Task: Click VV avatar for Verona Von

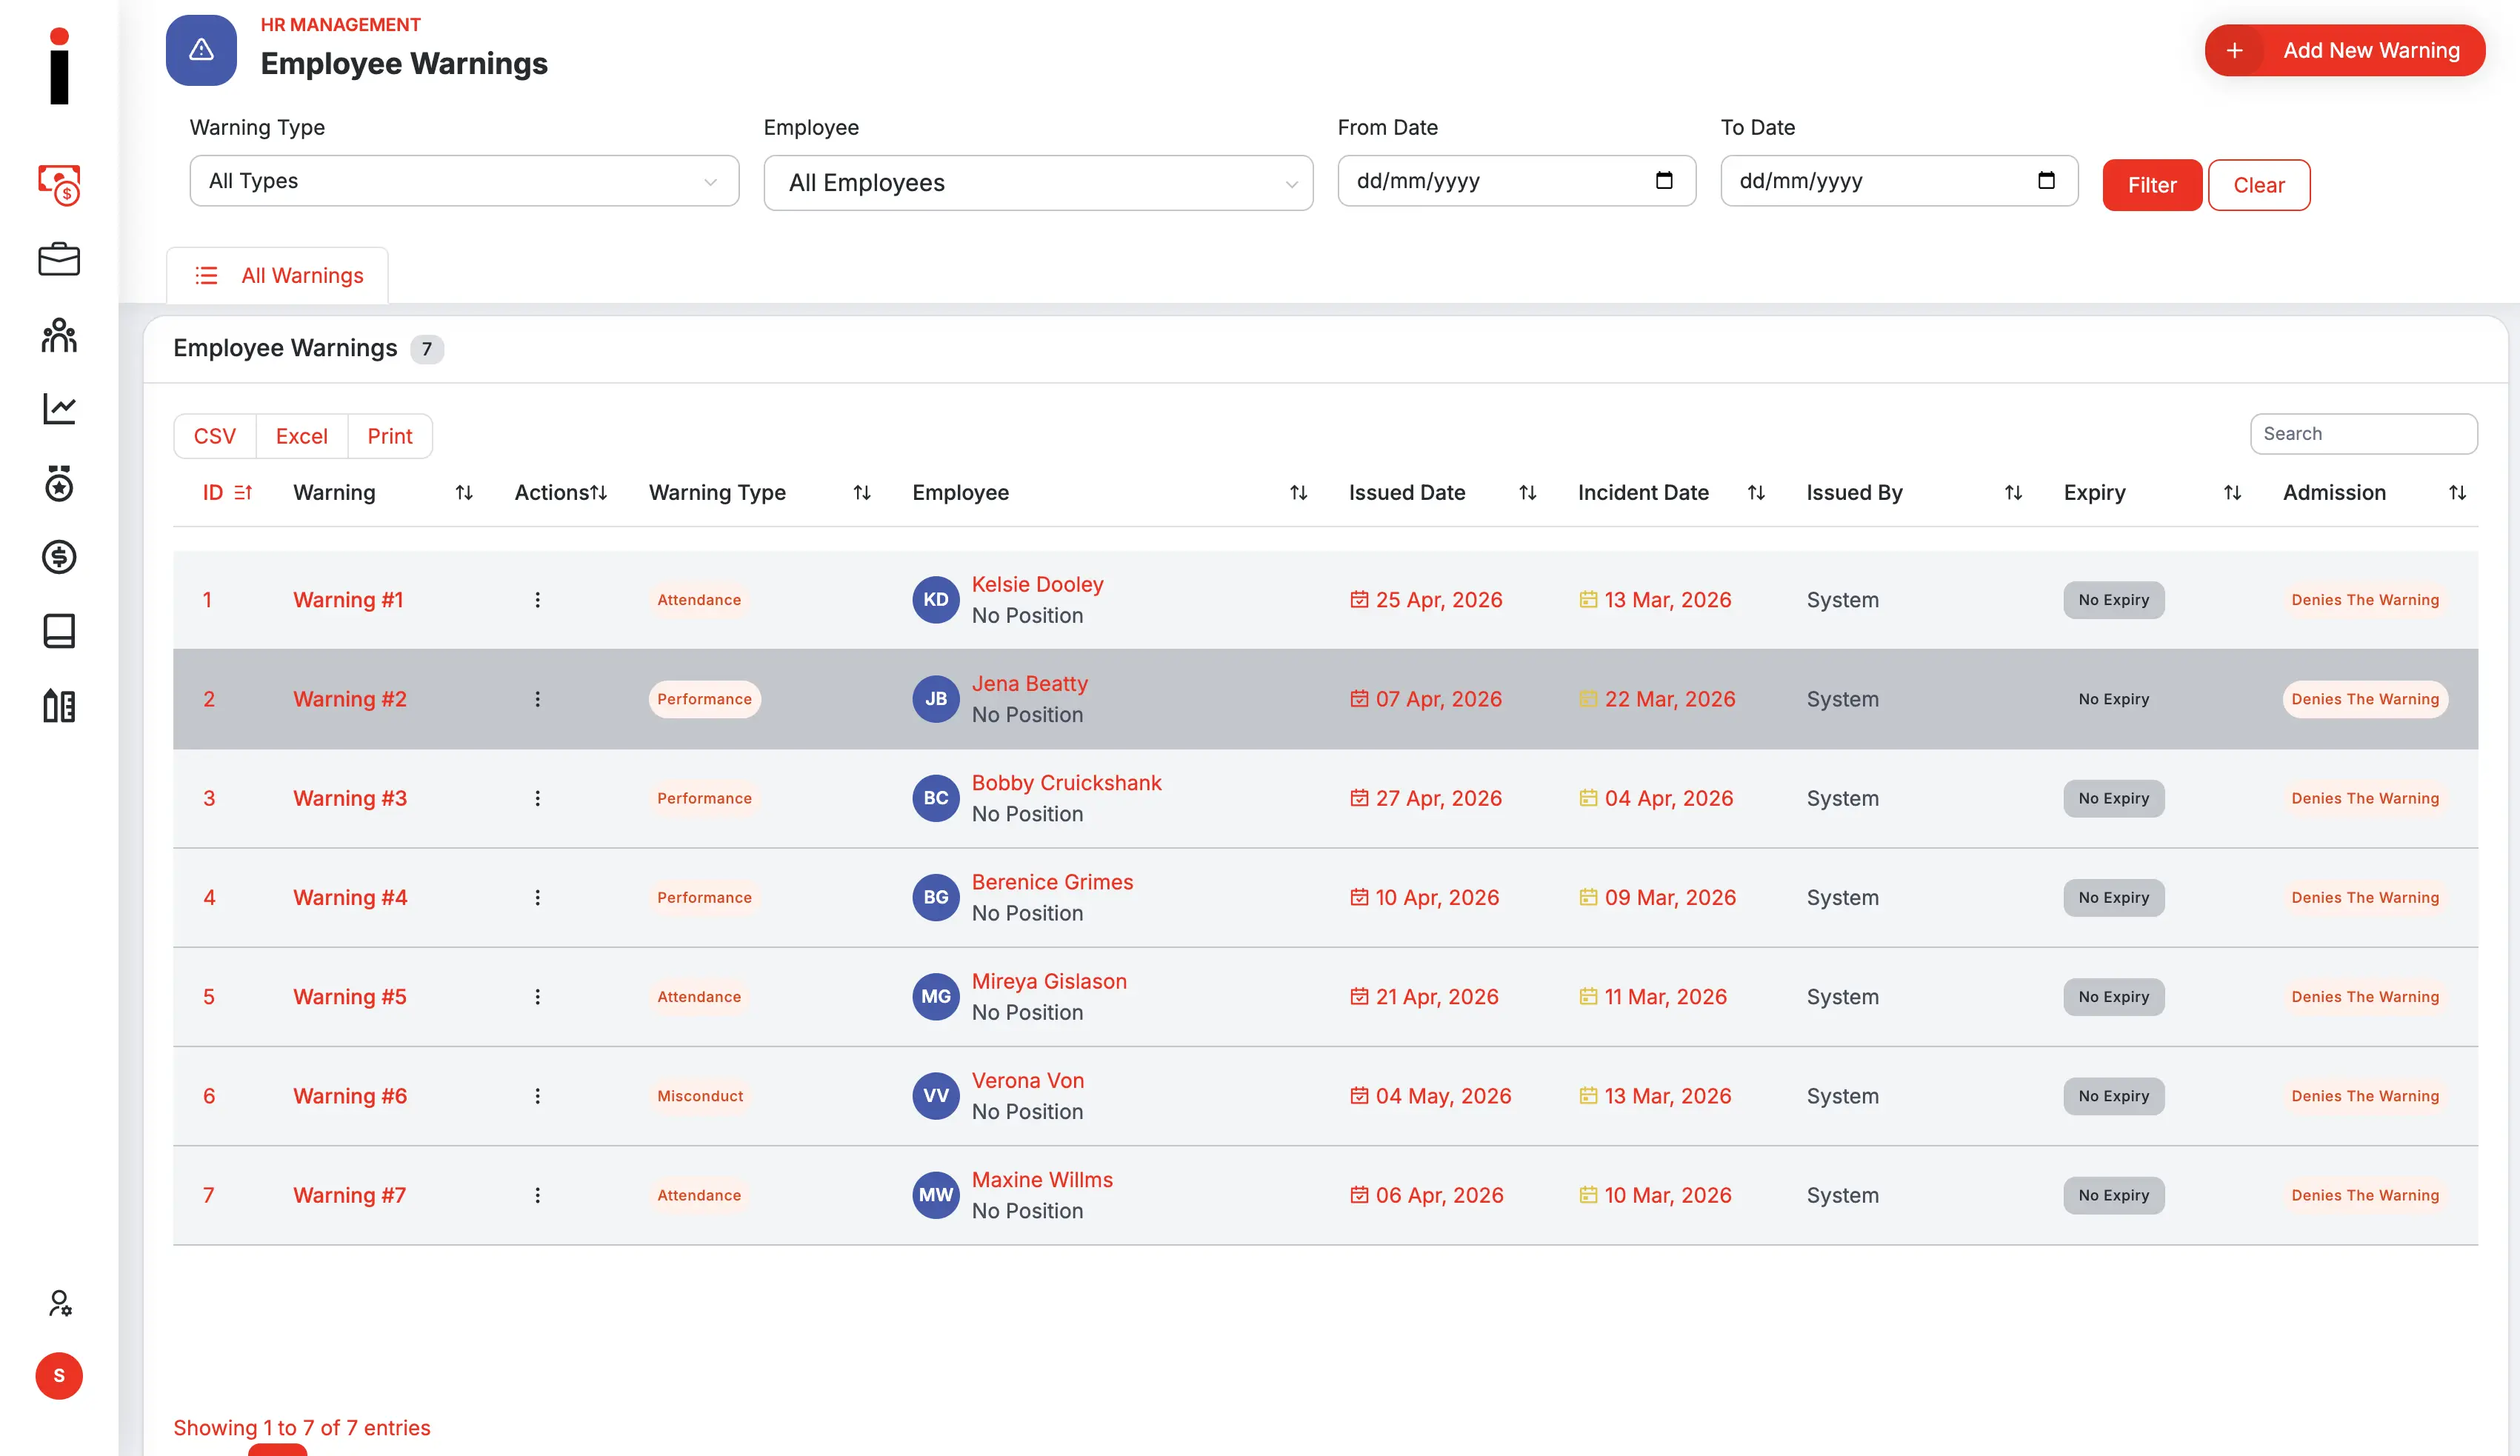Action: [936, 1096]
